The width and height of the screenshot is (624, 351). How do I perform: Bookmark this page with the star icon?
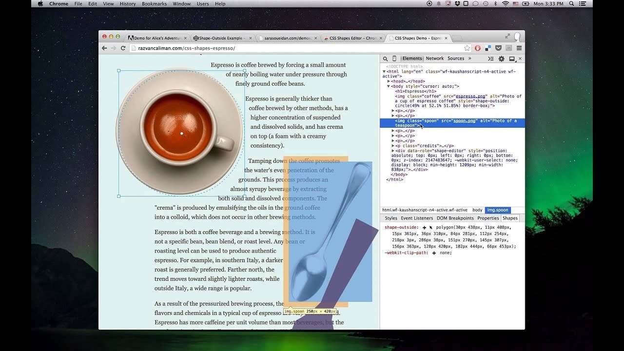(x=467, y=48)
